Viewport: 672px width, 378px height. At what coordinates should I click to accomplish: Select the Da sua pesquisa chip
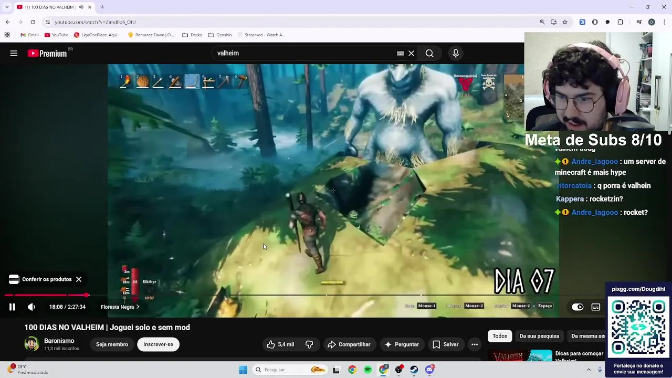(539, 336)
